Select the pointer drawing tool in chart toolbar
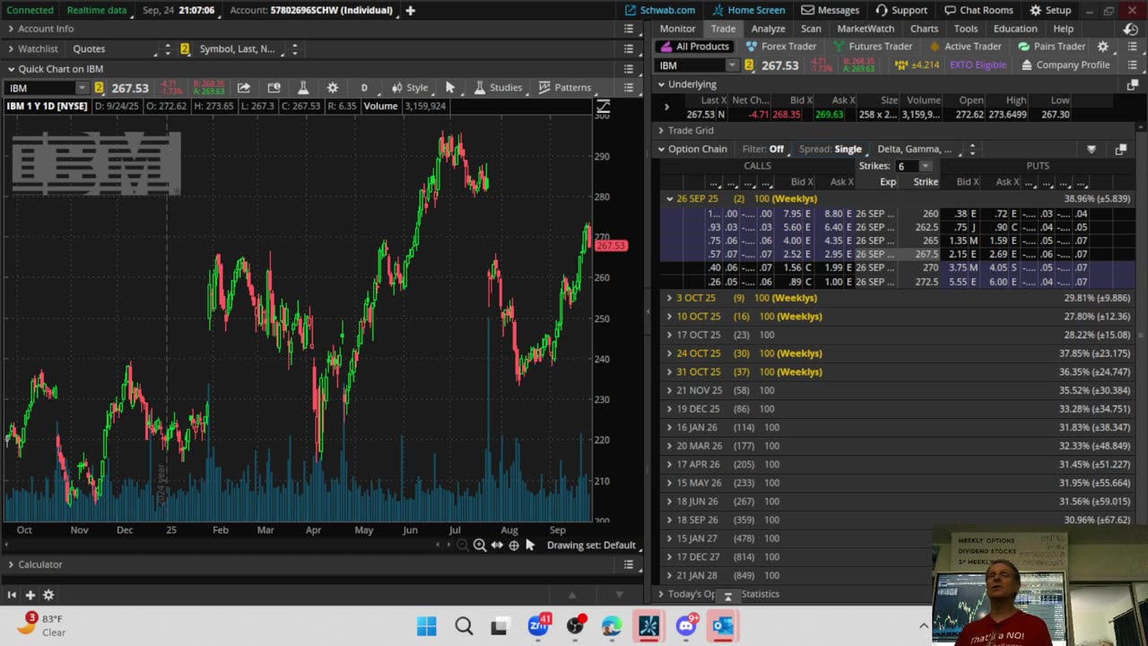 point(450,88)
